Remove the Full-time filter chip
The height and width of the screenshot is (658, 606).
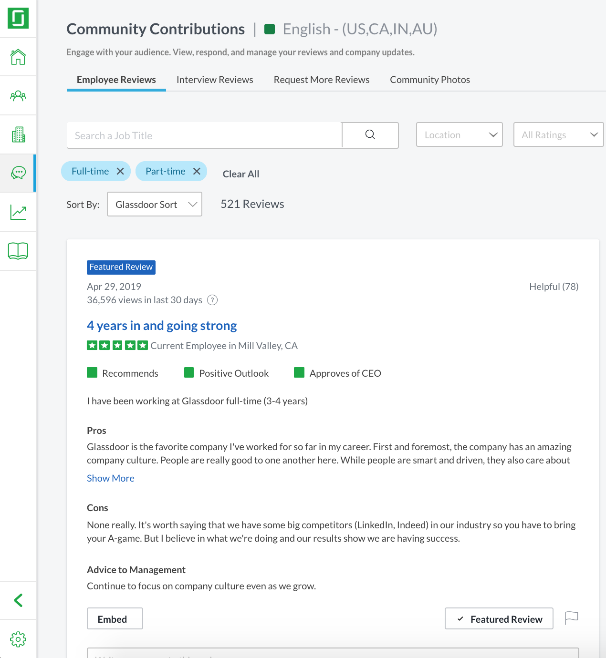pyautogui.click(x=120, y=171)
